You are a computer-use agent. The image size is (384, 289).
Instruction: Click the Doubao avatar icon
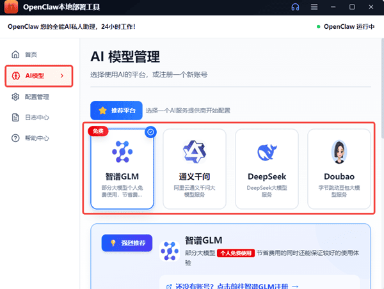(x=339, y=152)
